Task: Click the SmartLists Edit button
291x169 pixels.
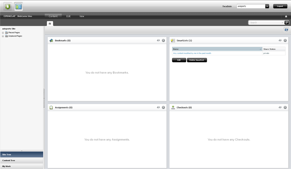Action: (x=179, y=60)
